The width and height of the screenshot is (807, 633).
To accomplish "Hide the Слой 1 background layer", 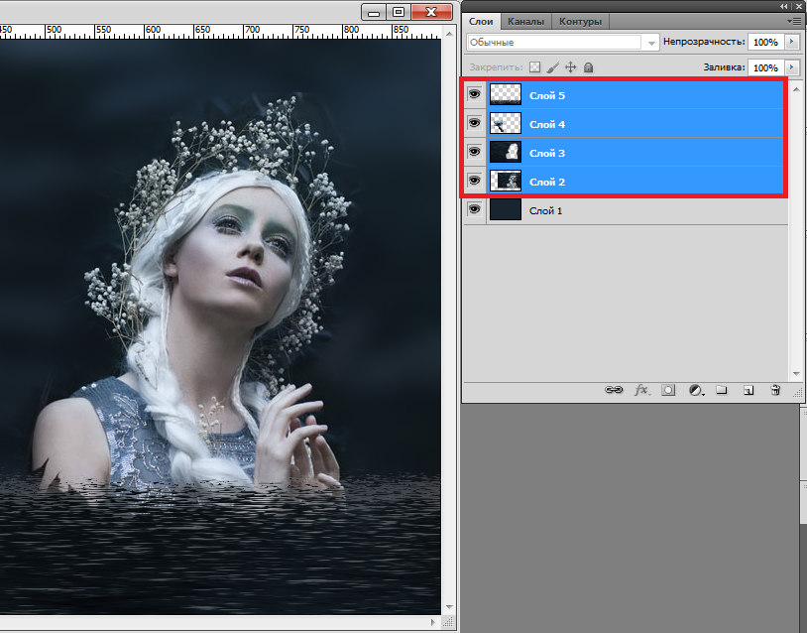I will pos(475,209).
